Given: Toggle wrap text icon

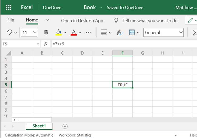Looking at the screenshot, I should 120,32.
